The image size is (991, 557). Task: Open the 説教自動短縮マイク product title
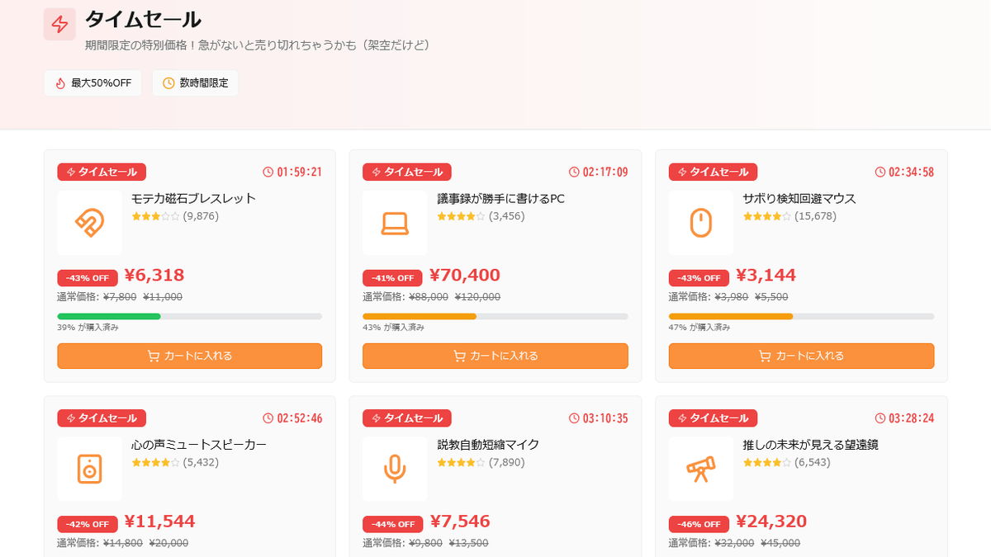pos(488,445)
